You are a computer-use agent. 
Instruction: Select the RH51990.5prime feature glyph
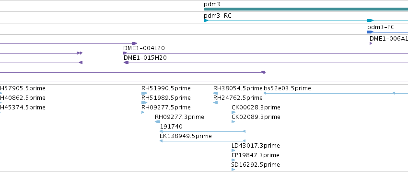point(144,93)
